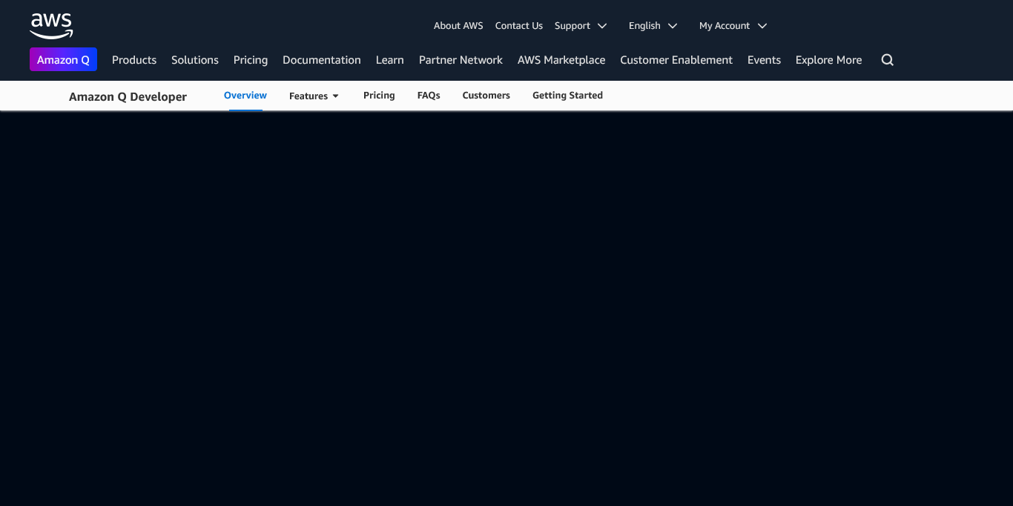Select the Pricing tab in sub-navigation

379,96
